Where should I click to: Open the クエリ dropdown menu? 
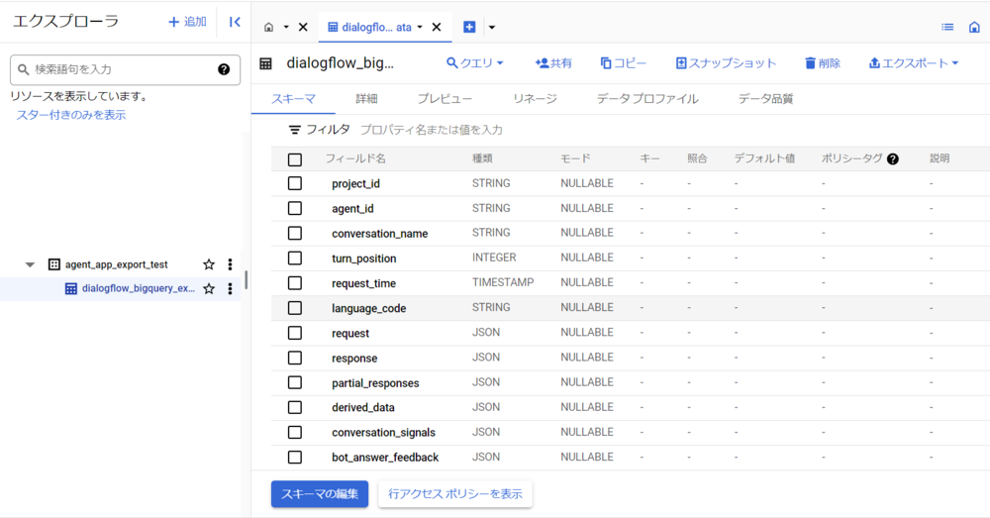coord(475,63)
